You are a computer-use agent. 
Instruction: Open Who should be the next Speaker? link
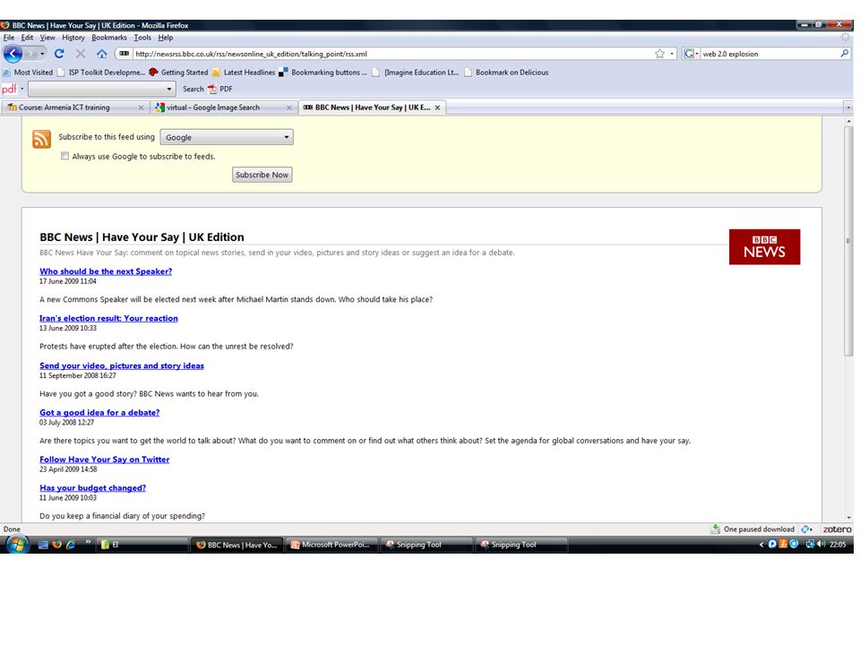(x=106, y=271)
